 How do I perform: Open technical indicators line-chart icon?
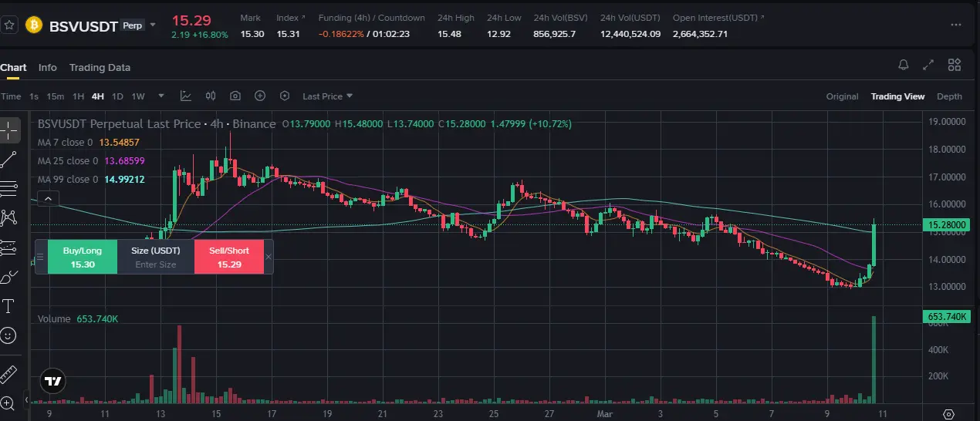point(186,96)
